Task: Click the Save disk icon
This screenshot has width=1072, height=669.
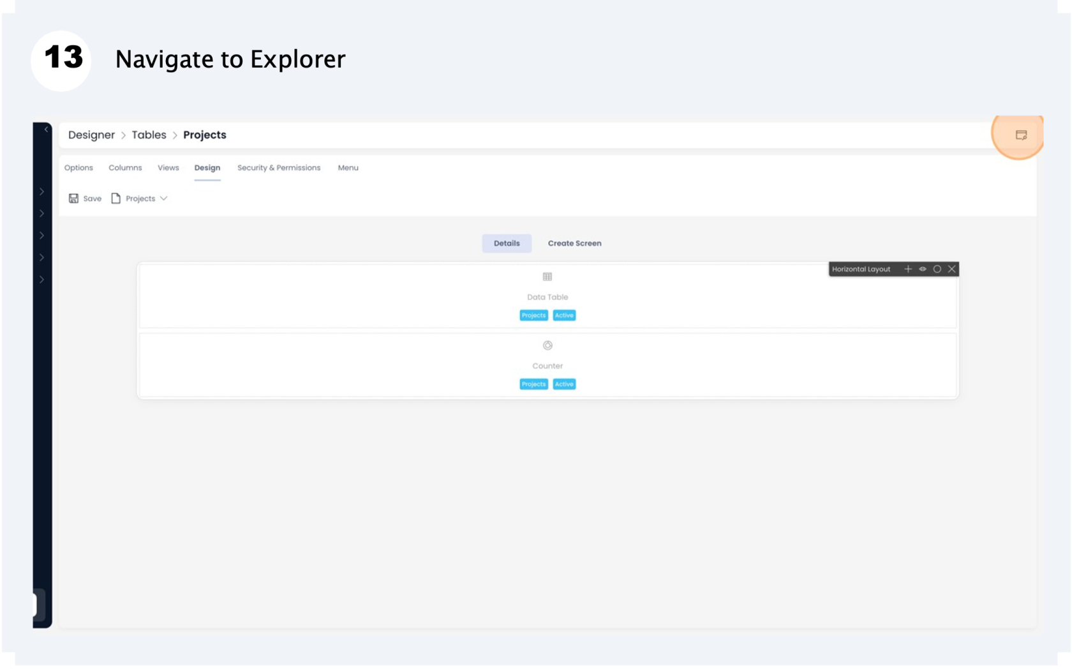Action: tap(74, 199)
